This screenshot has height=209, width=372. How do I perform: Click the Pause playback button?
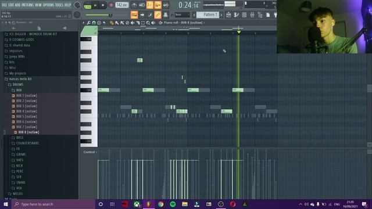pos(95,5)
